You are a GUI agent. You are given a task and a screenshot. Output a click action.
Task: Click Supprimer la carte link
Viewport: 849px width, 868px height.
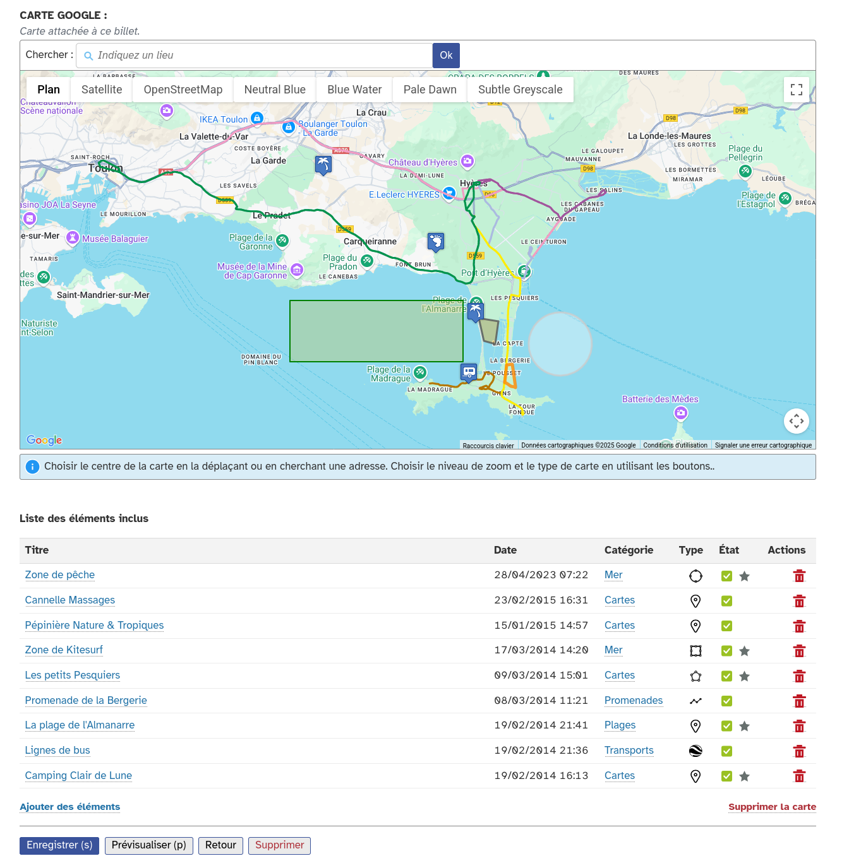click(772, 807)
